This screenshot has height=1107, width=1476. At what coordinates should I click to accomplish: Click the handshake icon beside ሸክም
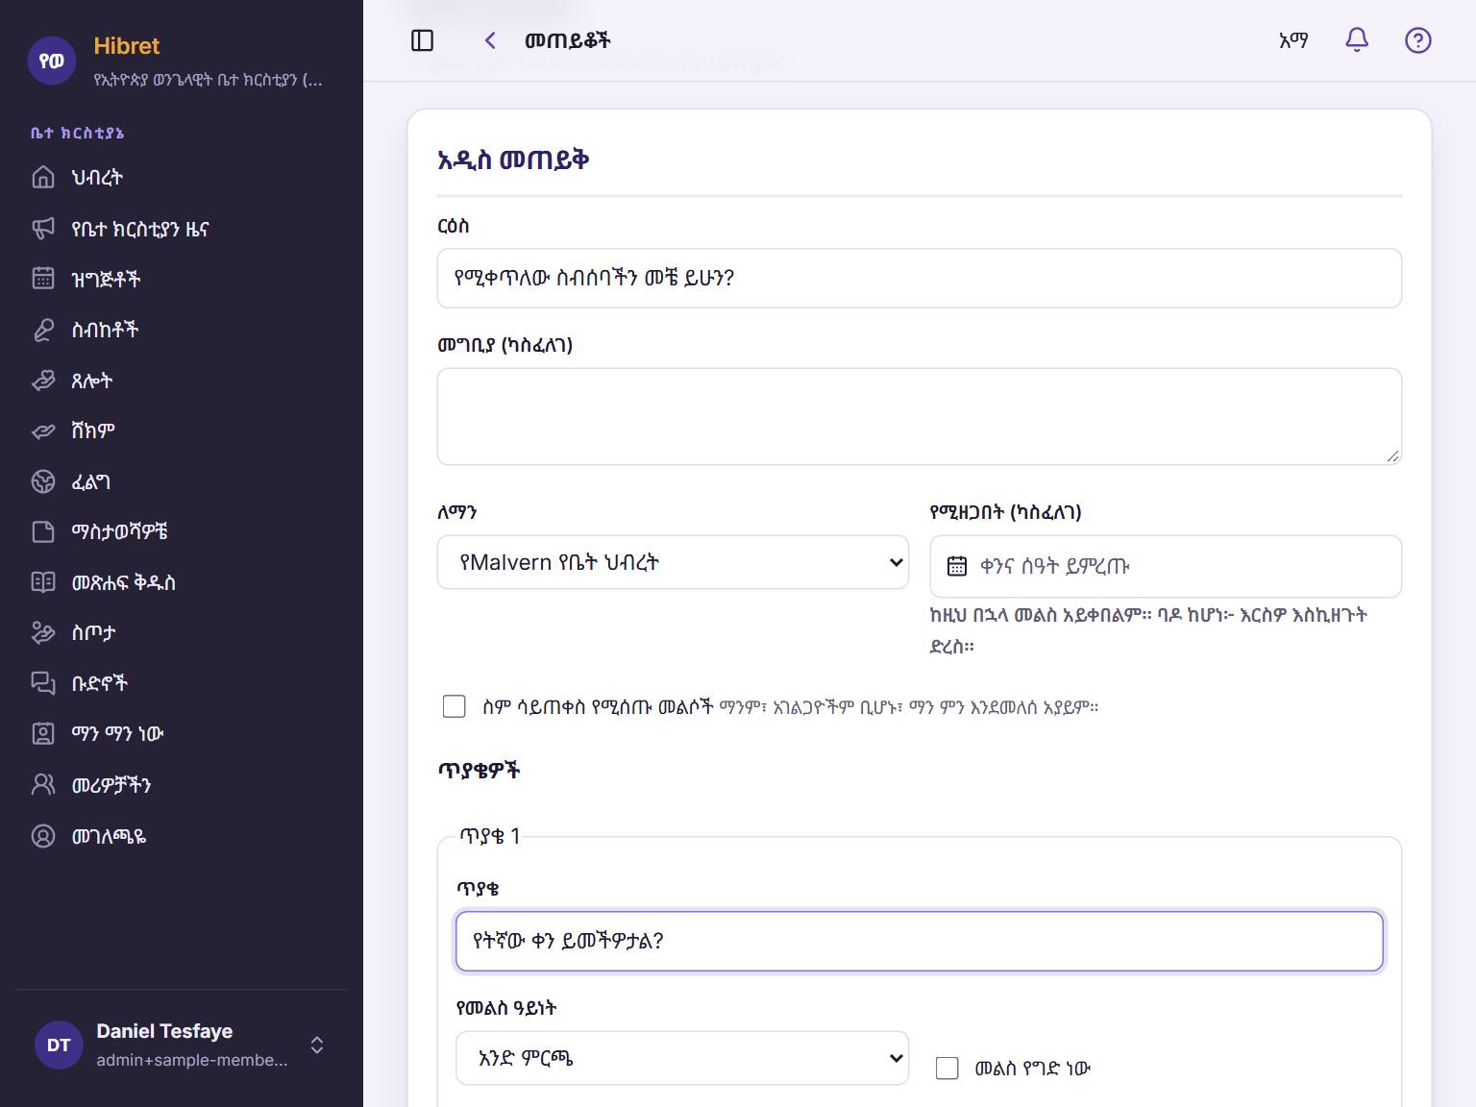click(43, 430)
